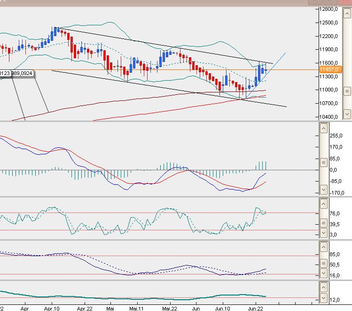Viewport: 352px width, 311px height.
Task: Select the orange horizontal price line
Action: tap(175, 70)
